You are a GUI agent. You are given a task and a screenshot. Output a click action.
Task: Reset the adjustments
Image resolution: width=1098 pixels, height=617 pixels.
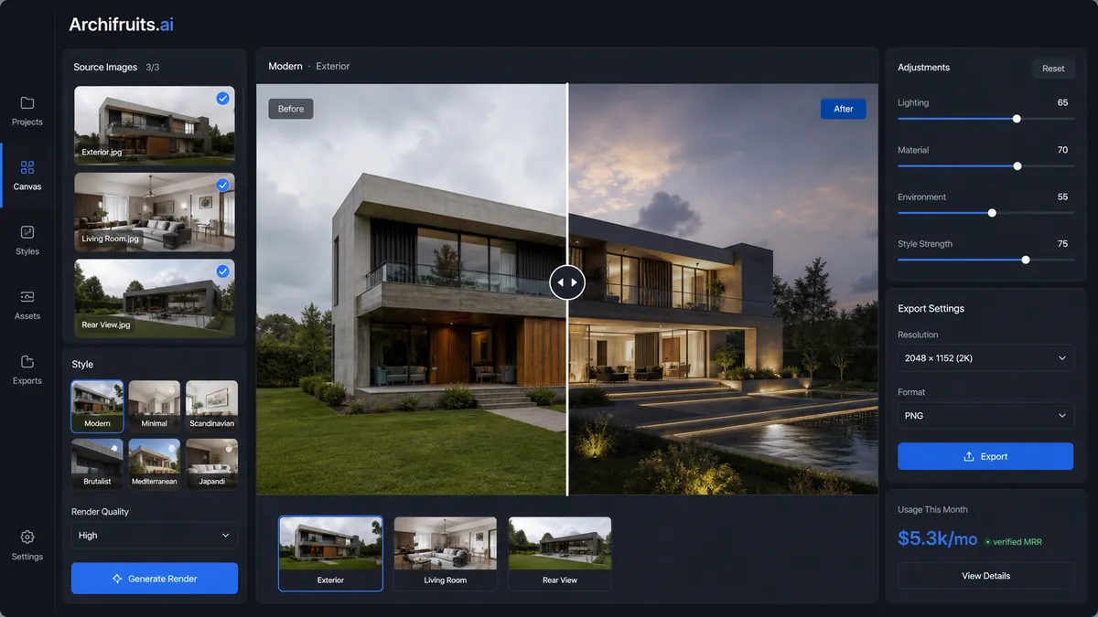click(1053, 69)
